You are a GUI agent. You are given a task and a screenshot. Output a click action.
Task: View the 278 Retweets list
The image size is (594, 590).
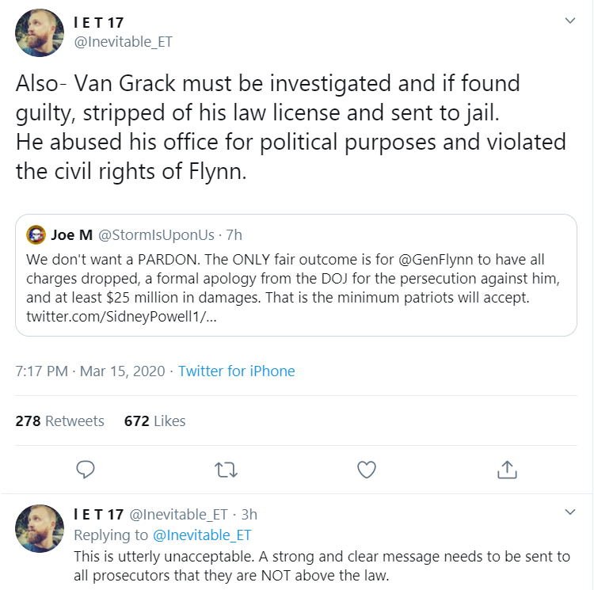[x=59, y=421]
